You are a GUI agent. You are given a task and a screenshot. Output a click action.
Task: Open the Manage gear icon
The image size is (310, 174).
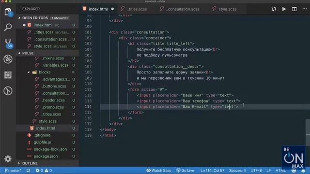8,159
